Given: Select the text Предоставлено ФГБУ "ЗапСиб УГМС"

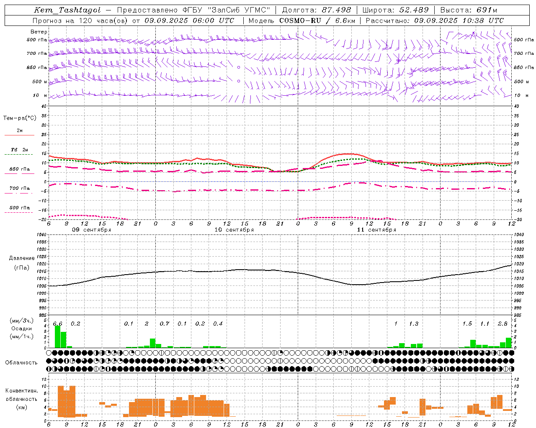Looking at the screenshot, I should point(194,10).
